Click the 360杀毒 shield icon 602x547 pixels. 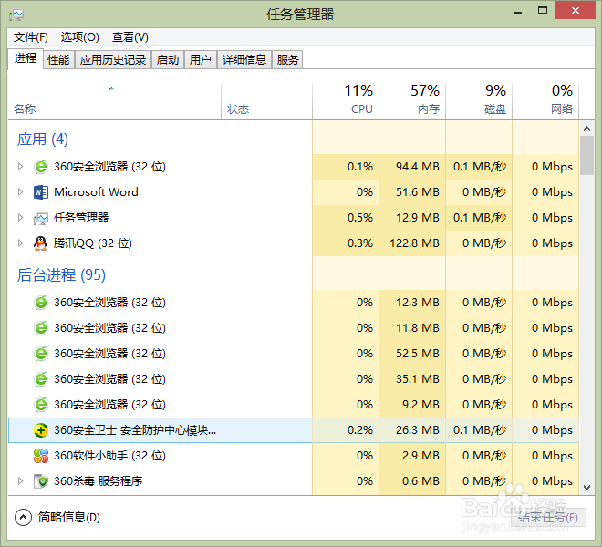41,481
